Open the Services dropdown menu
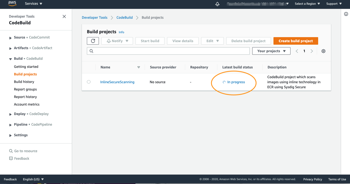 (x=34, y=4)
